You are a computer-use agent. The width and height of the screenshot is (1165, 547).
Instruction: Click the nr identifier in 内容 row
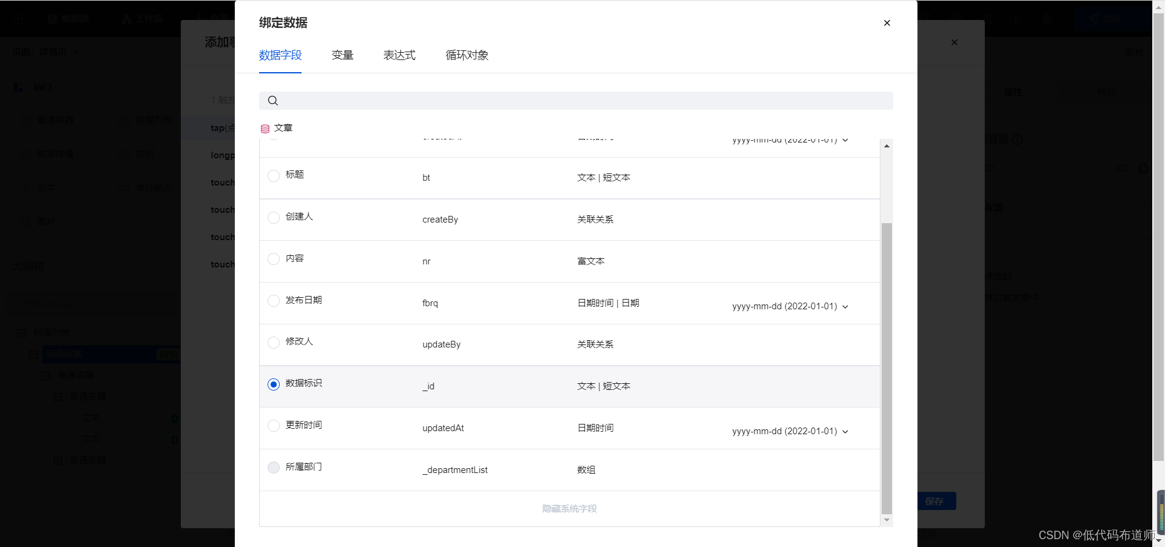[427, 261]
